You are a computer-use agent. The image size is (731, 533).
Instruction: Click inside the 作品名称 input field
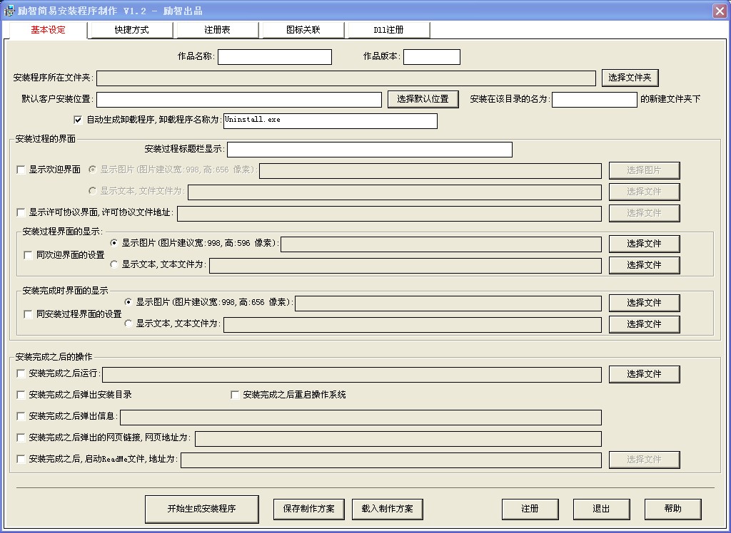[275, 56]
